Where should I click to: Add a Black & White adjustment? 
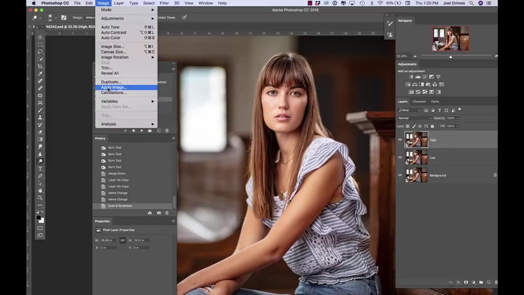point(421,84)
